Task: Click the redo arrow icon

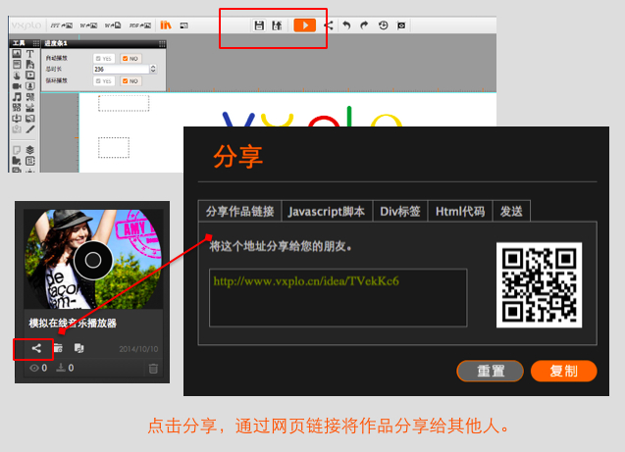Action: pyautogui.click(x=363, y=25)
